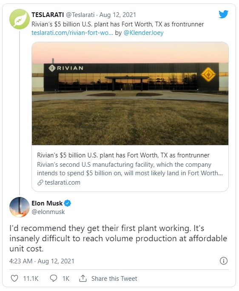239x291 pixels.
Task: Open replies via speech bubble icon
Action: pyautogui.click(x=54, y=278)
